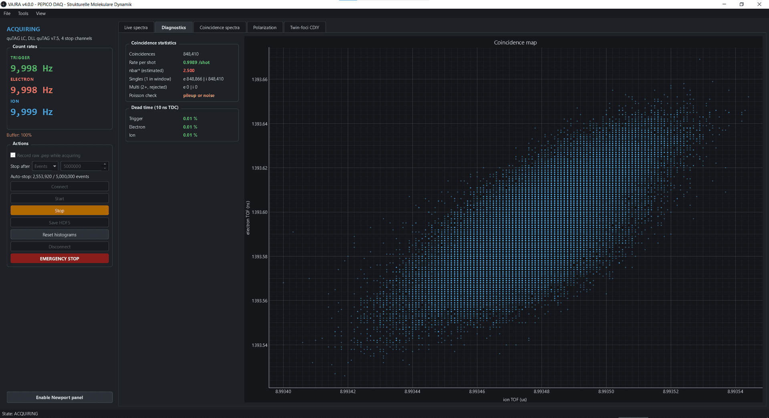Click the nbar* estimated value 2.500

[189, 70]
